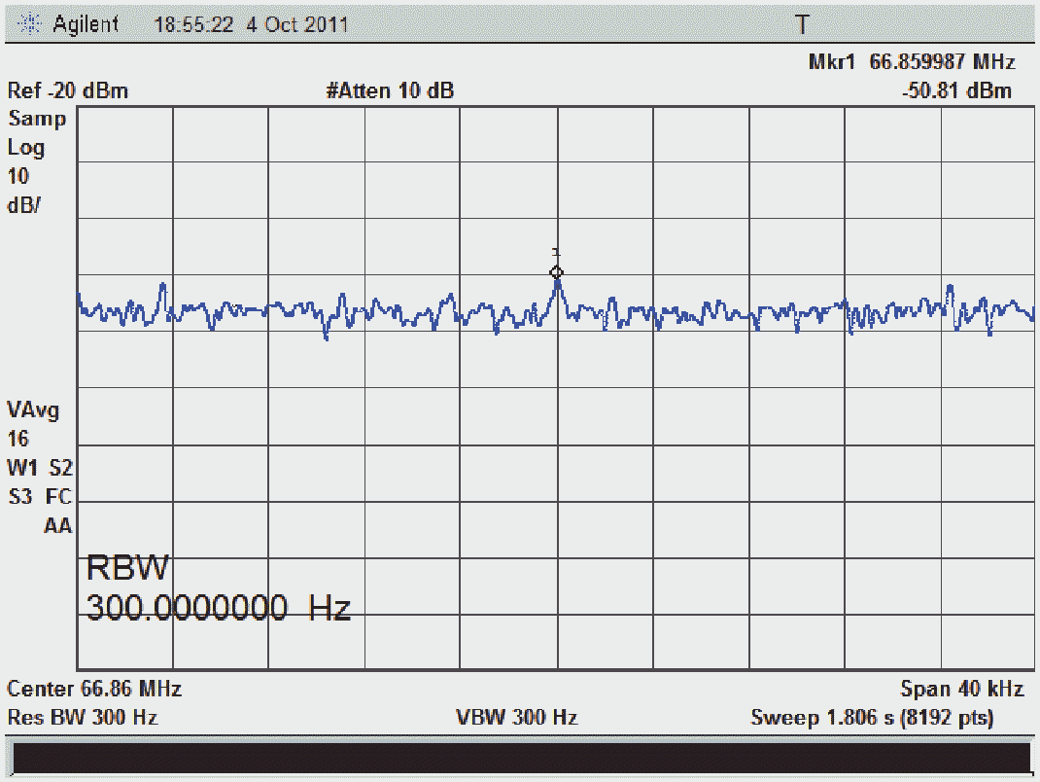
Task: Select the Center 66.86 MHz frequency label
Action: (x=94, y=690)
